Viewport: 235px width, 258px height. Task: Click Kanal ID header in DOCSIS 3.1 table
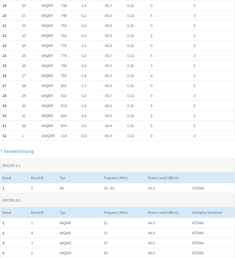click(x=37, y=178)
